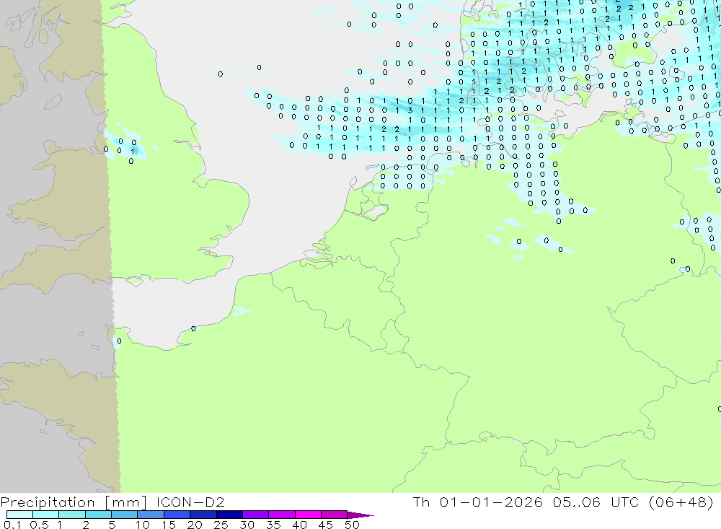Click the "05..06 UTC" time label
The width and height of the screenshot is (721, 529).
596,502
